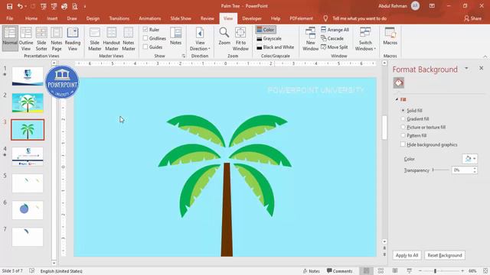Open the Zoom dialog

[x=224, y=36]
